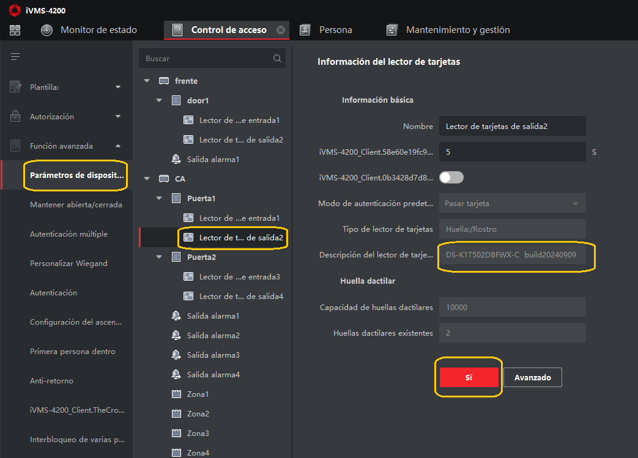Image resolution: width=638 pixels, height=458 pixels.
Task: Click the search magnifier icon
Action: coord(277,59)
